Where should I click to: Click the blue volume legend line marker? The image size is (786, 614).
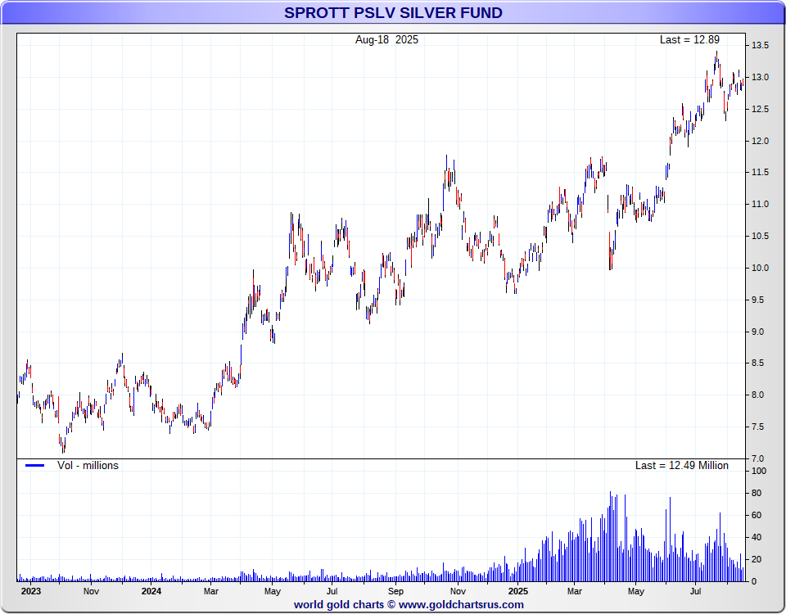(34, 466)
